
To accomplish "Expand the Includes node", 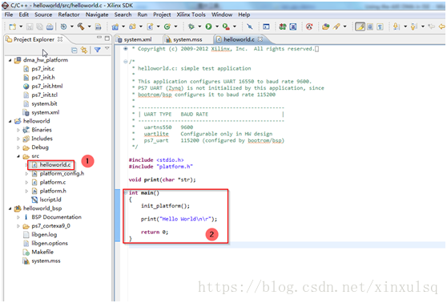I will [18, 139].
